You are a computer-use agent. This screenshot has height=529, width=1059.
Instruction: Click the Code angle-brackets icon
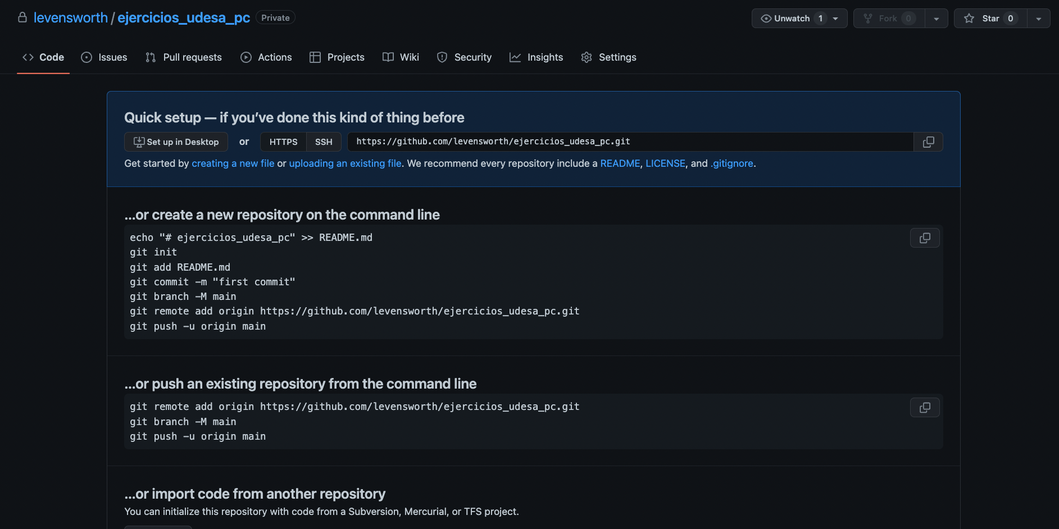pyautogui.click(x=28, y=57)
